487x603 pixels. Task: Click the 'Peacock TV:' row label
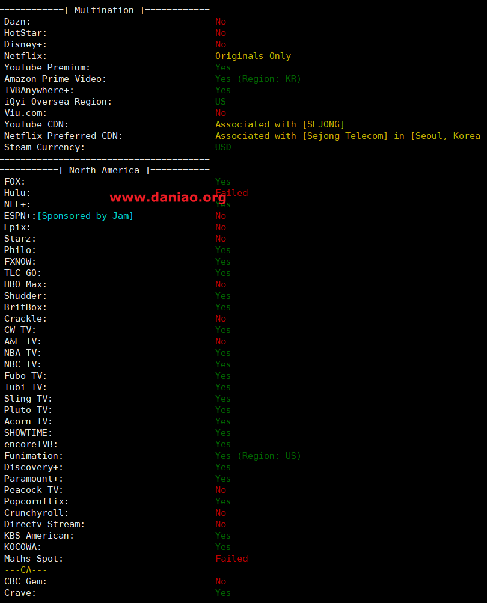click(x=34, y=491)
